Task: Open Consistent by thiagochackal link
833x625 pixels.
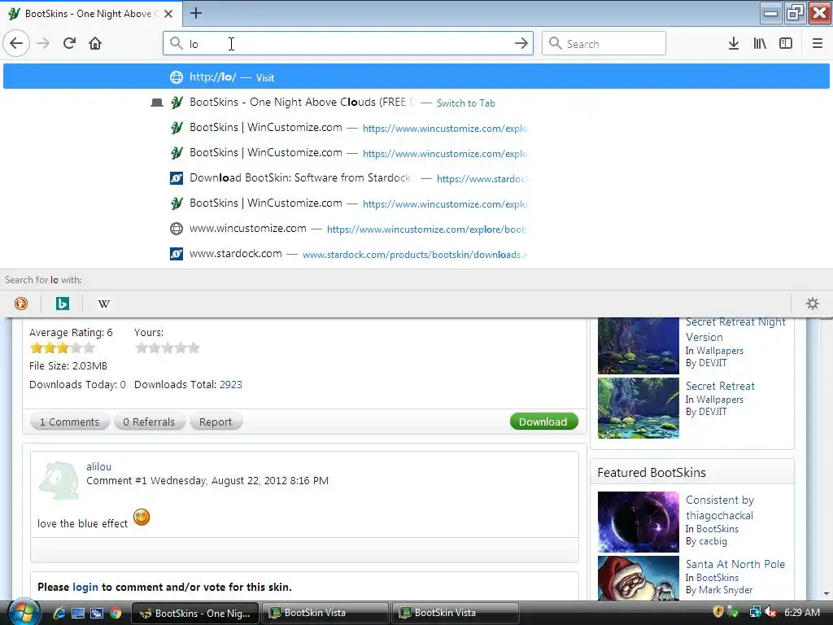Action: pos(719,508)
